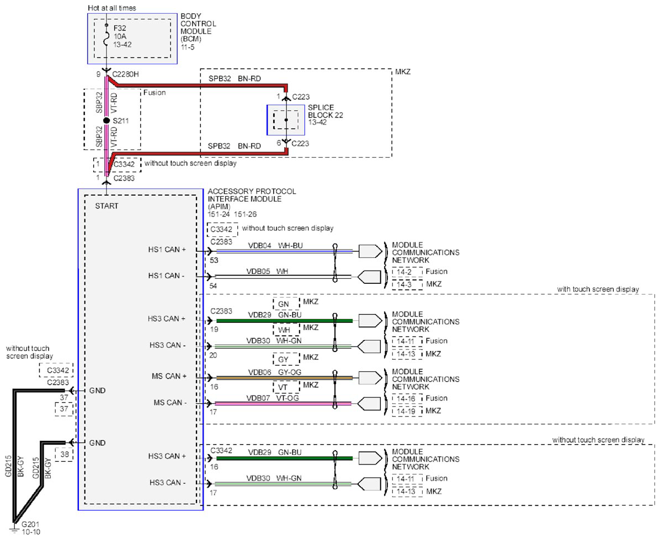This screenshot has height=540, width=660.
Task: Select HS1 CAN + network arrow connector
Action: [x=370, y=251]
